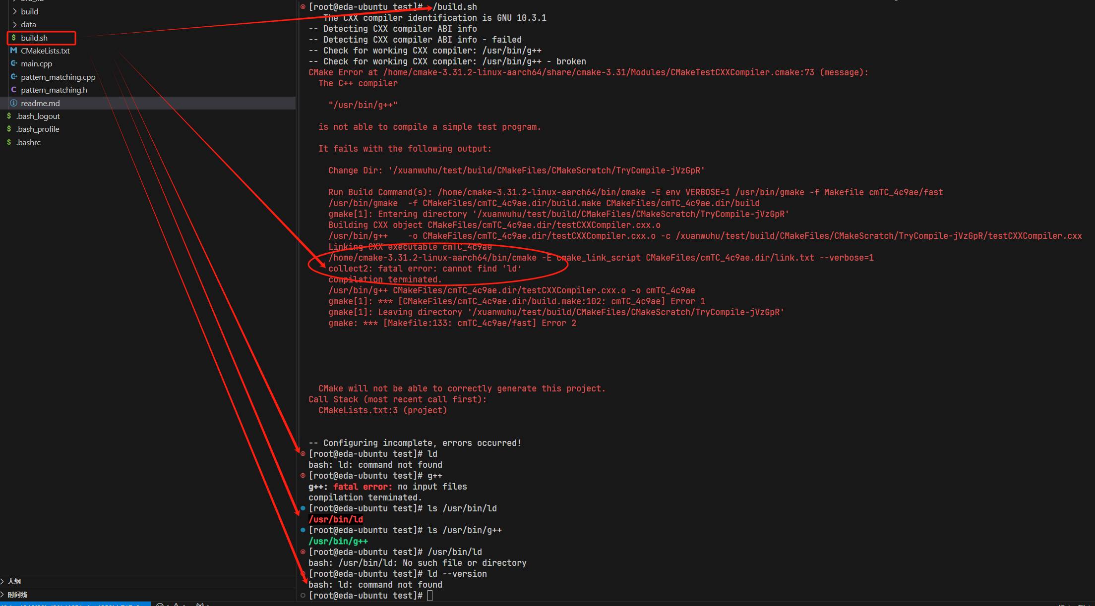
Task: Open CMakeLists.txt in the explorer
Action: [45, 51]
